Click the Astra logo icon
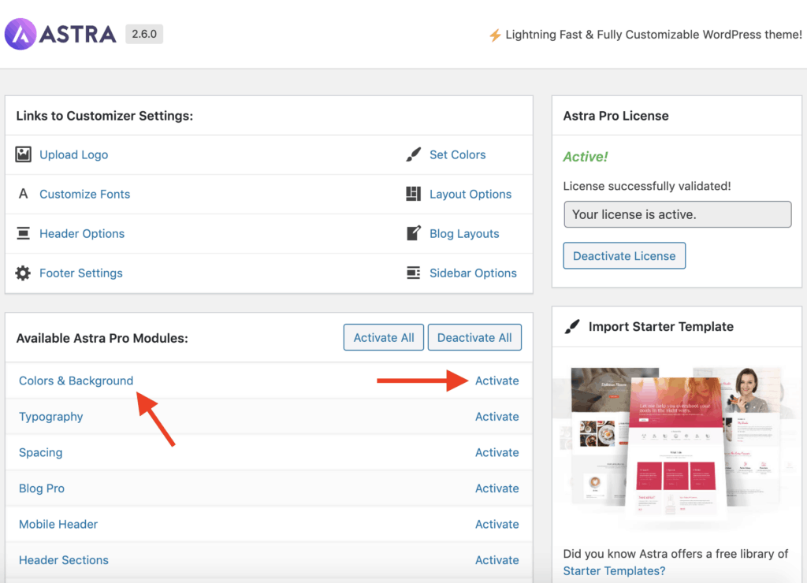The image size is (807, 583). pos(20,34)
